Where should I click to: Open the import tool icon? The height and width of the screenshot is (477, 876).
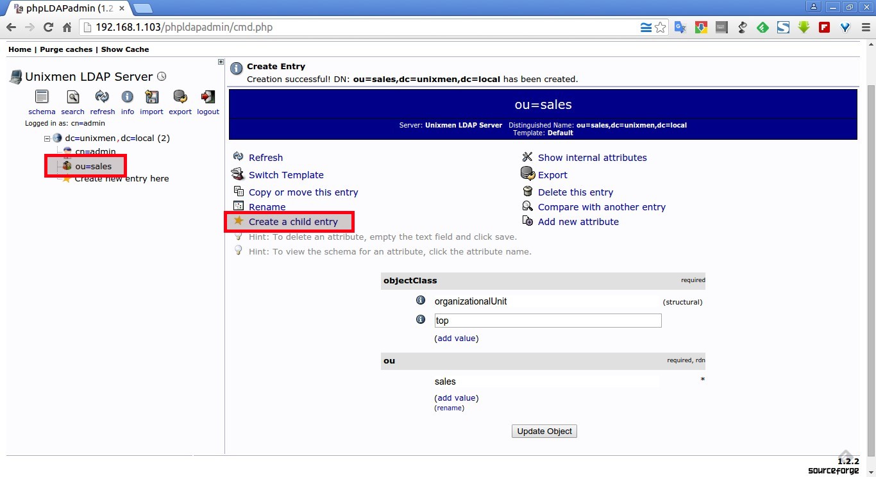pos(152,97)
